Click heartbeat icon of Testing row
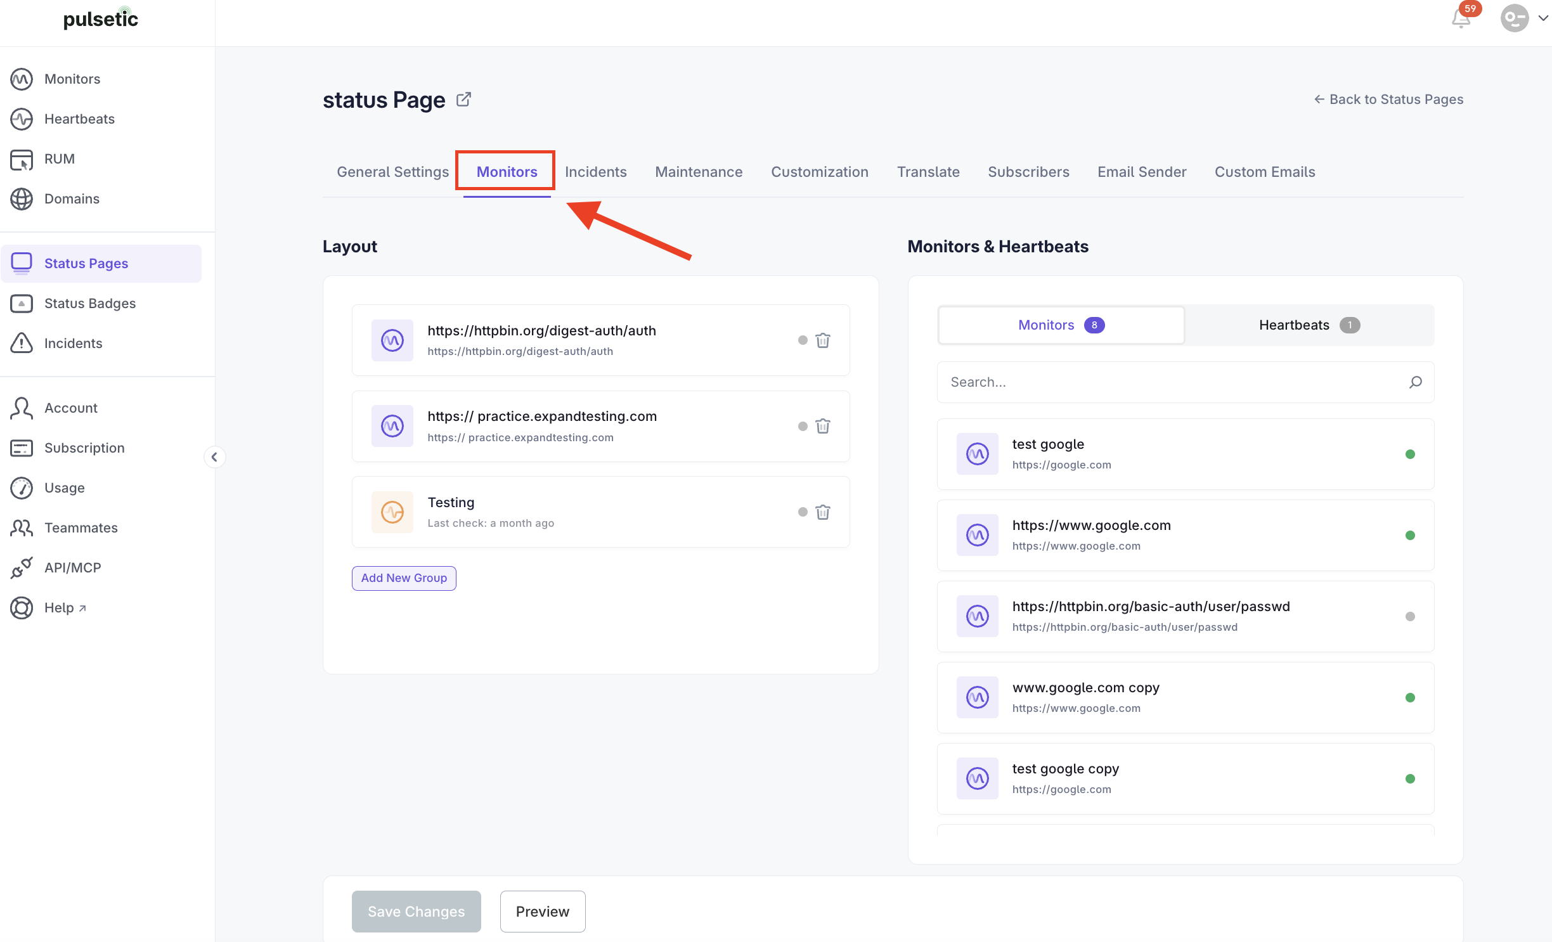Image resolution: width=1552 pixels, height=942 pixels. (392, 512)
